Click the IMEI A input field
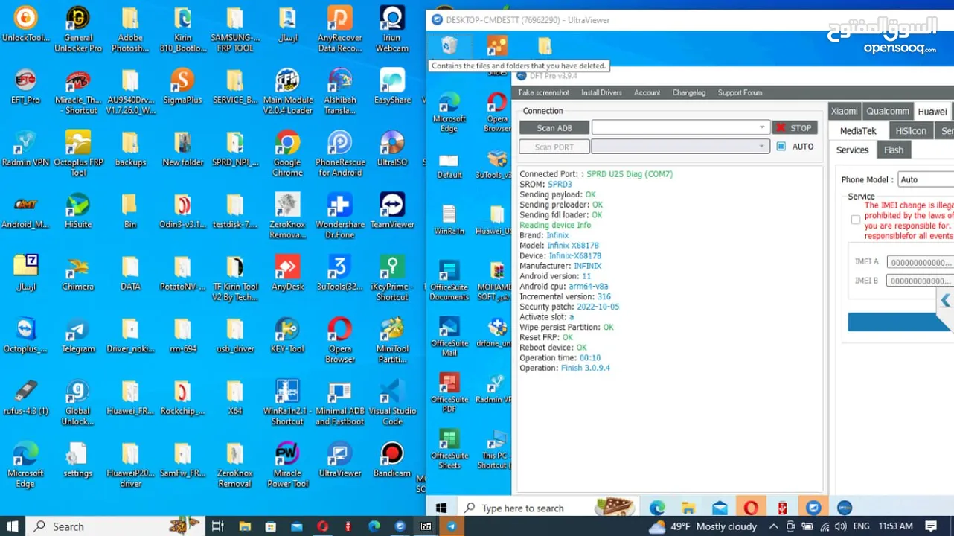The height and width of the screenshot is (536, 954). (x=920, y=262)
